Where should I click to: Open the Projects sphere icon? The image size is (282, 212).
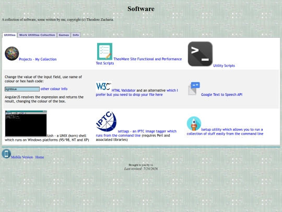click(x=12, y=53)
